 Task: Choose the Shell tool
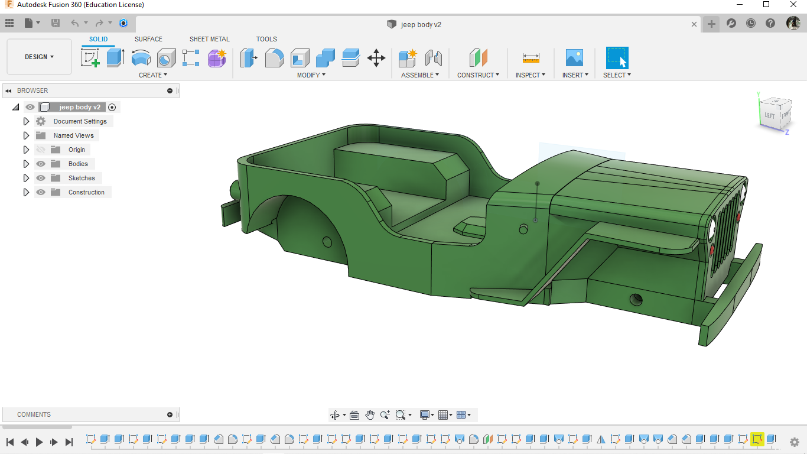tap(300, 58)
